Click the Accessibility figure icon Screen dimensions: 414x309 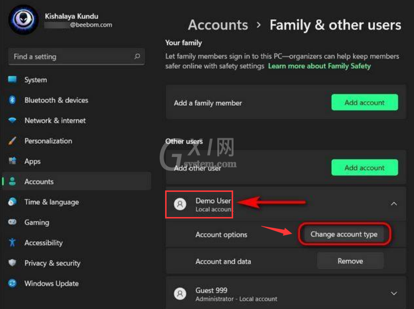(12, 242)
